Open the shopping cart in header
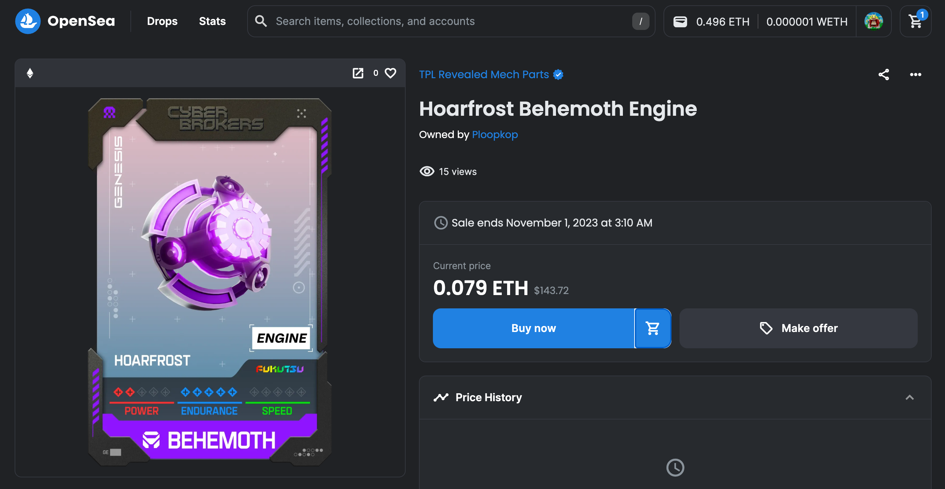This screenshot has height=489, width=945. click(x=915, y=21)
